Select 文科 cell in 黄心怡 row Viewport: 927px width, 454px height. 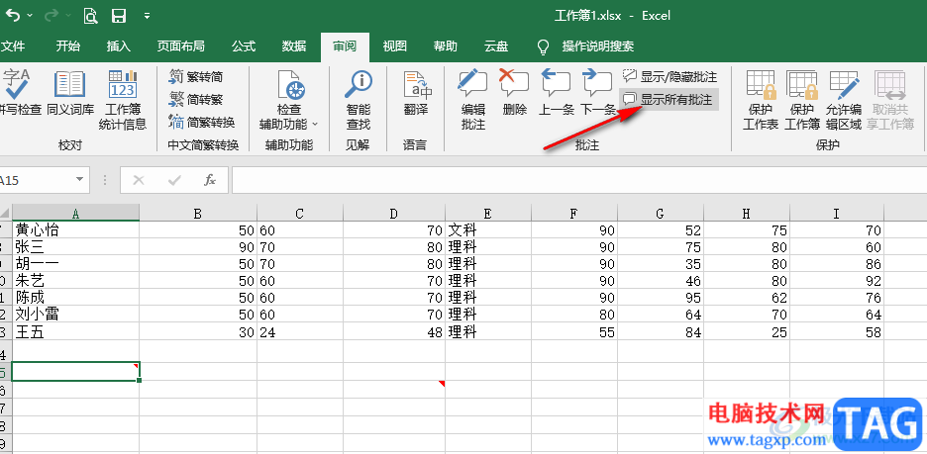click(x=487, y=230)
